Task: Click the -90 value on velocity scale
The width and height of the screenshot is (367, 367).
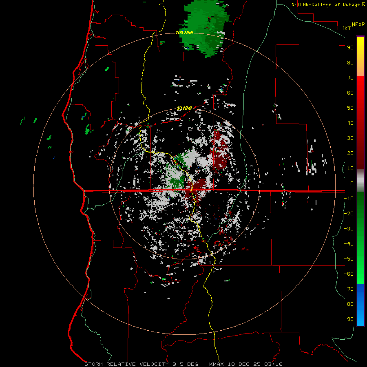Action: pos(349,319)
